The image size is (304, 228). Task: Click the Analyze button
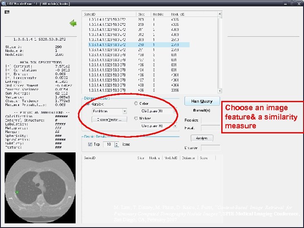(x=202, y=138)
